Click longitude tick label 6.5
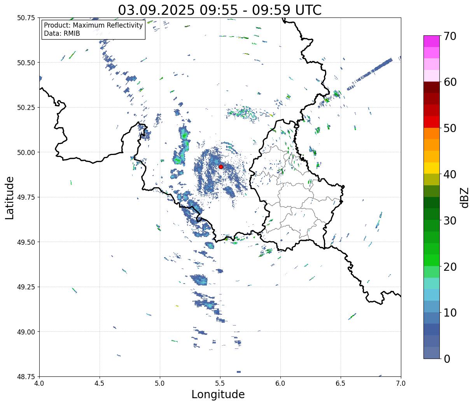This screenshot has width=474, height=404. pos(341,383)
